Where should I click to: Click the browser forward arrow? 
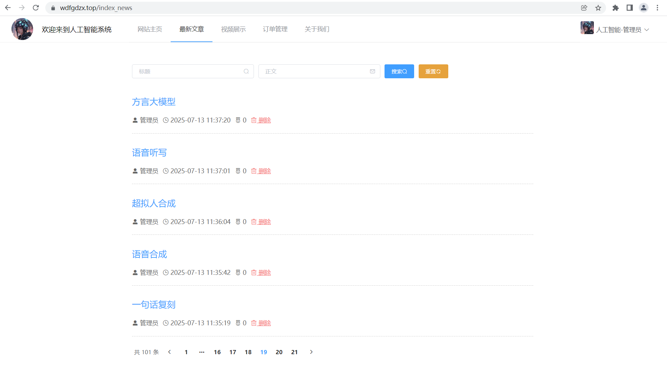(22, 8)
